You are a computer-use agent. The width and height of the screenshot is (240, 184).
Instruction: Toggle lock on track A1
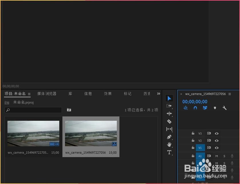(x=193, y=156)
